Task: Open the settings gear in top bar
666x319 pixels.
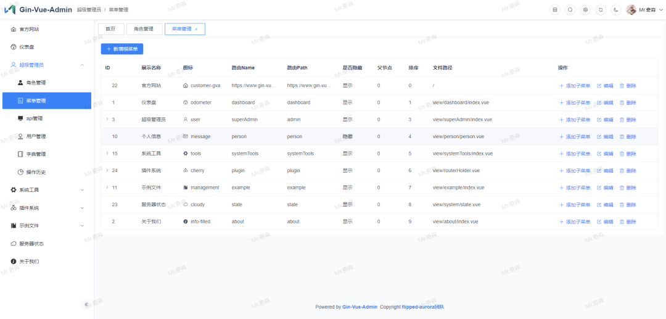Action: [x=585, y=10]
